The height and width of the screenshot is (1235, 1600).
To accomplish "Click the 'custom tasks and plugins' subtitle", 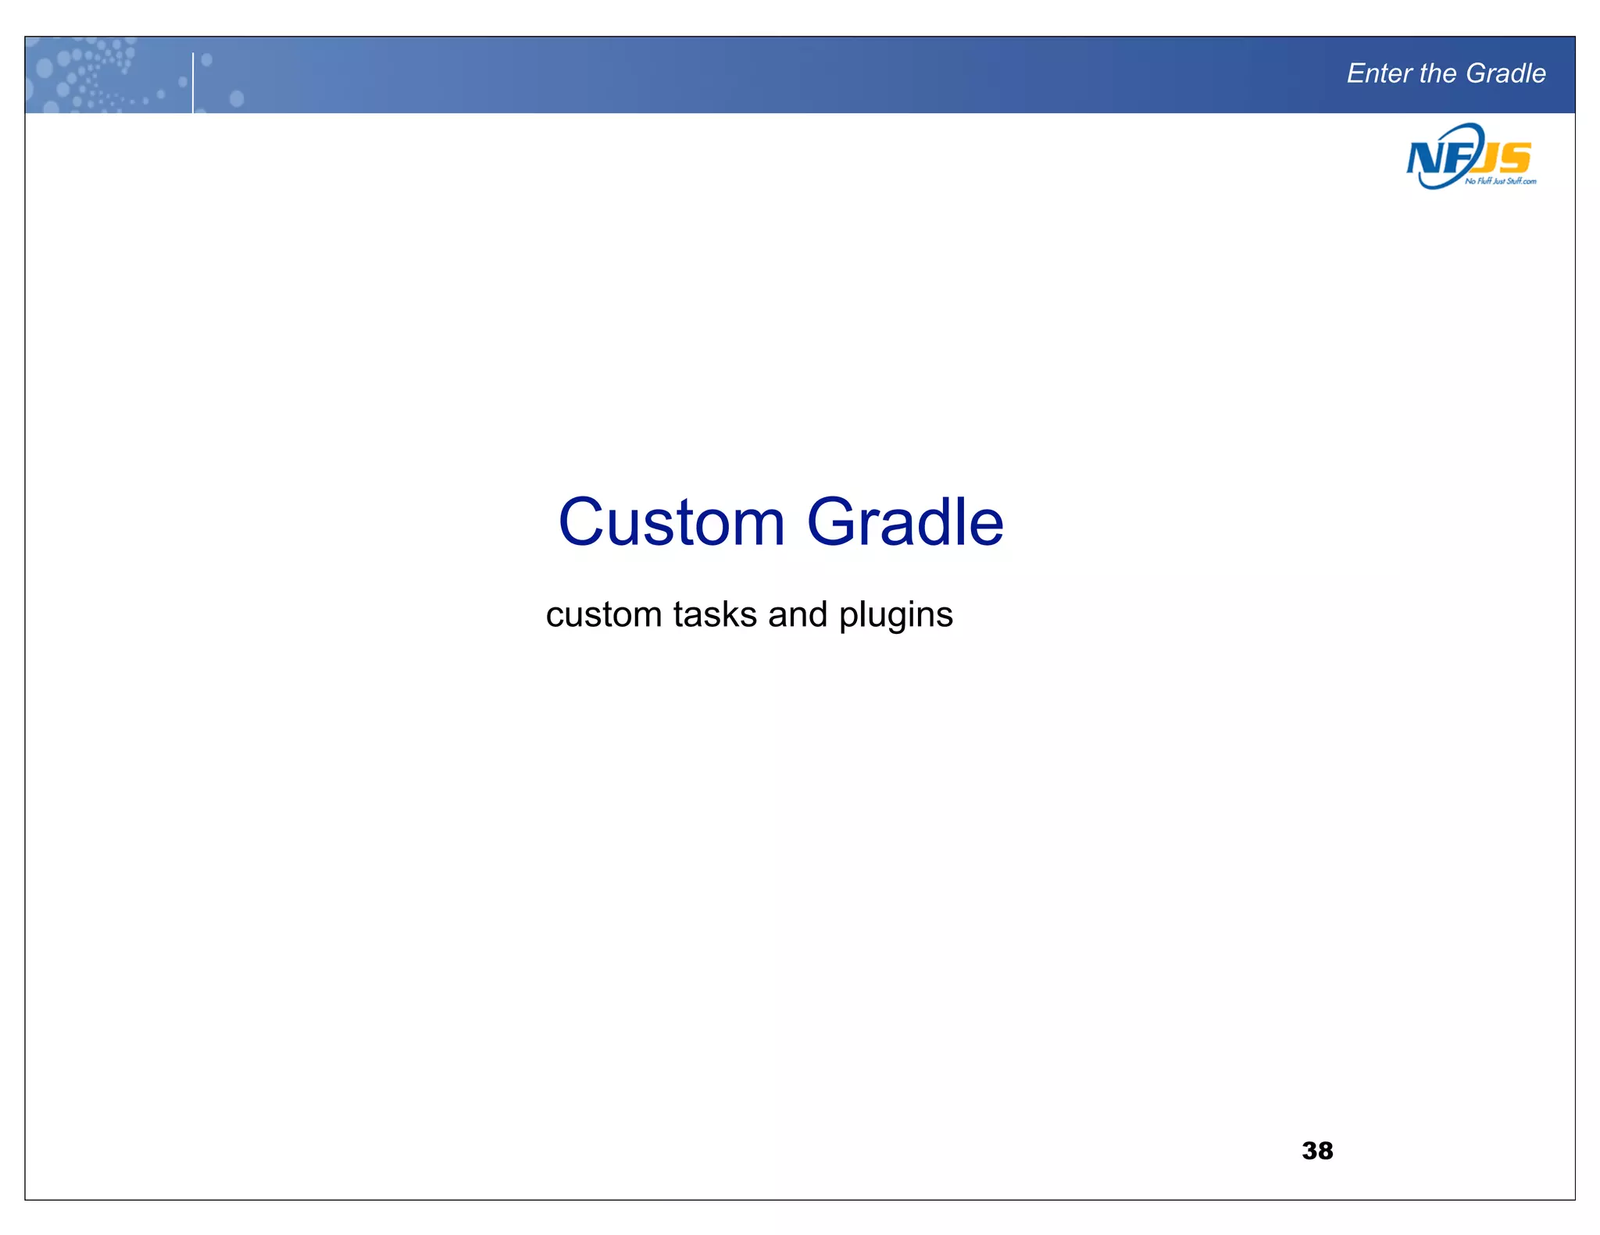I will (x=749, y=614).
